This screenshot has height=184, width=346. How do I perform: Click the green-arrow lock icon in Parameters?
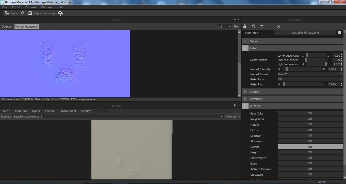pyautogui.click(x=253, y=26)
